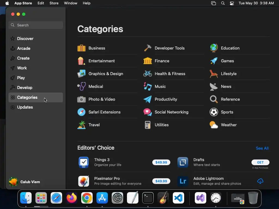This screenshot has width=279, height=209.
Task: Select the Music notes icon
Action: 148,86
